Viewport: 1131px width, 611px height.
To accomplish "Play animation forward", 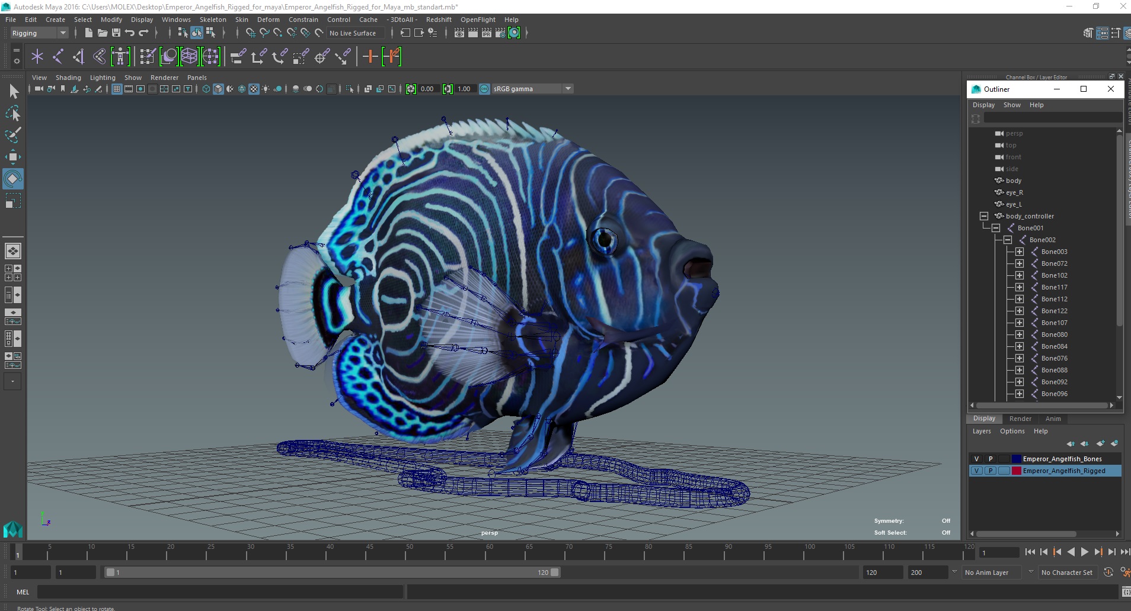I will [1084, 552].
